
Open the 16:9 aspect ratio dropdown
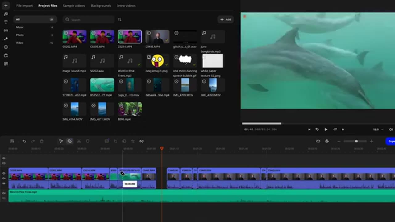pyautogui.click(x=378, y=129)
